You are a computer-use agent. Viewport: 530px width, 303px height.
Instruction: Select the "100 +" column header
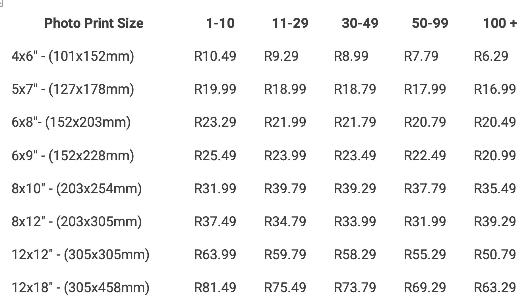500,23
